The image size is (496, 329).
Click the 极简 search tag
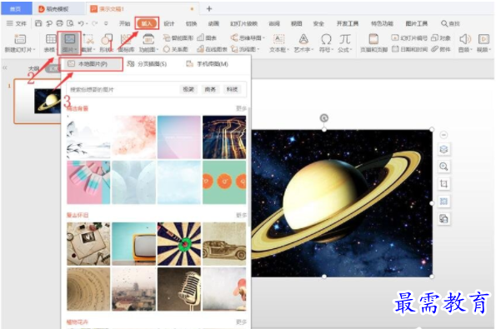click(x=188, y=89)
